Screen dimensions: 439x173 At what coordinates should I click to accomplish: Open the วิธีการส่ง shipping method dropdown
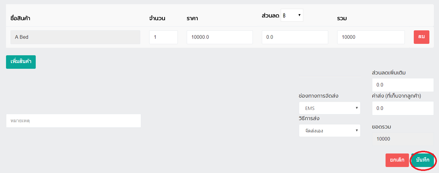329,131
